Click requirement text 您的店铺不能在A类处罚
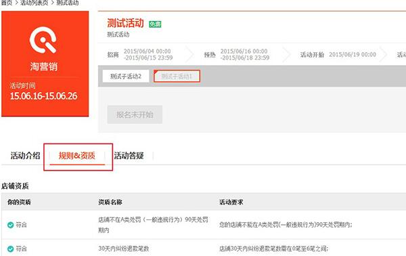Screen dimensions: 406x256 click(286, 225)
